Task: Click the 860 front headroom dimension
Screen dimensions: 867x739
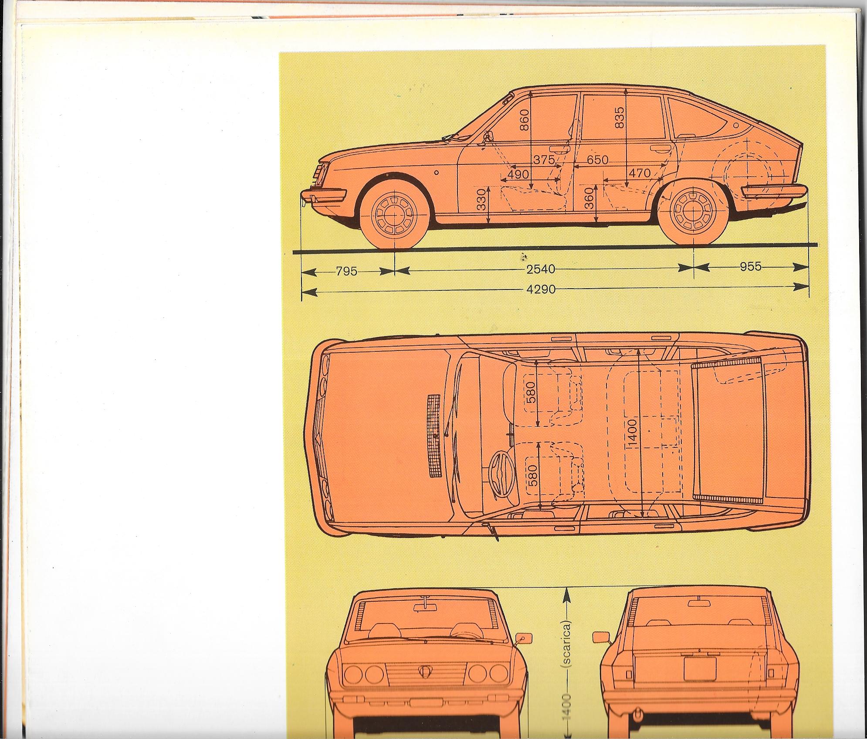Action: point(523,120)
